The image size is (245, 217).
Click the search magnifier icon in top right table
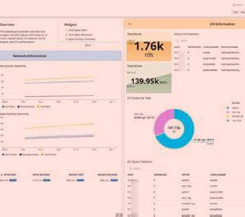(177, 41)
